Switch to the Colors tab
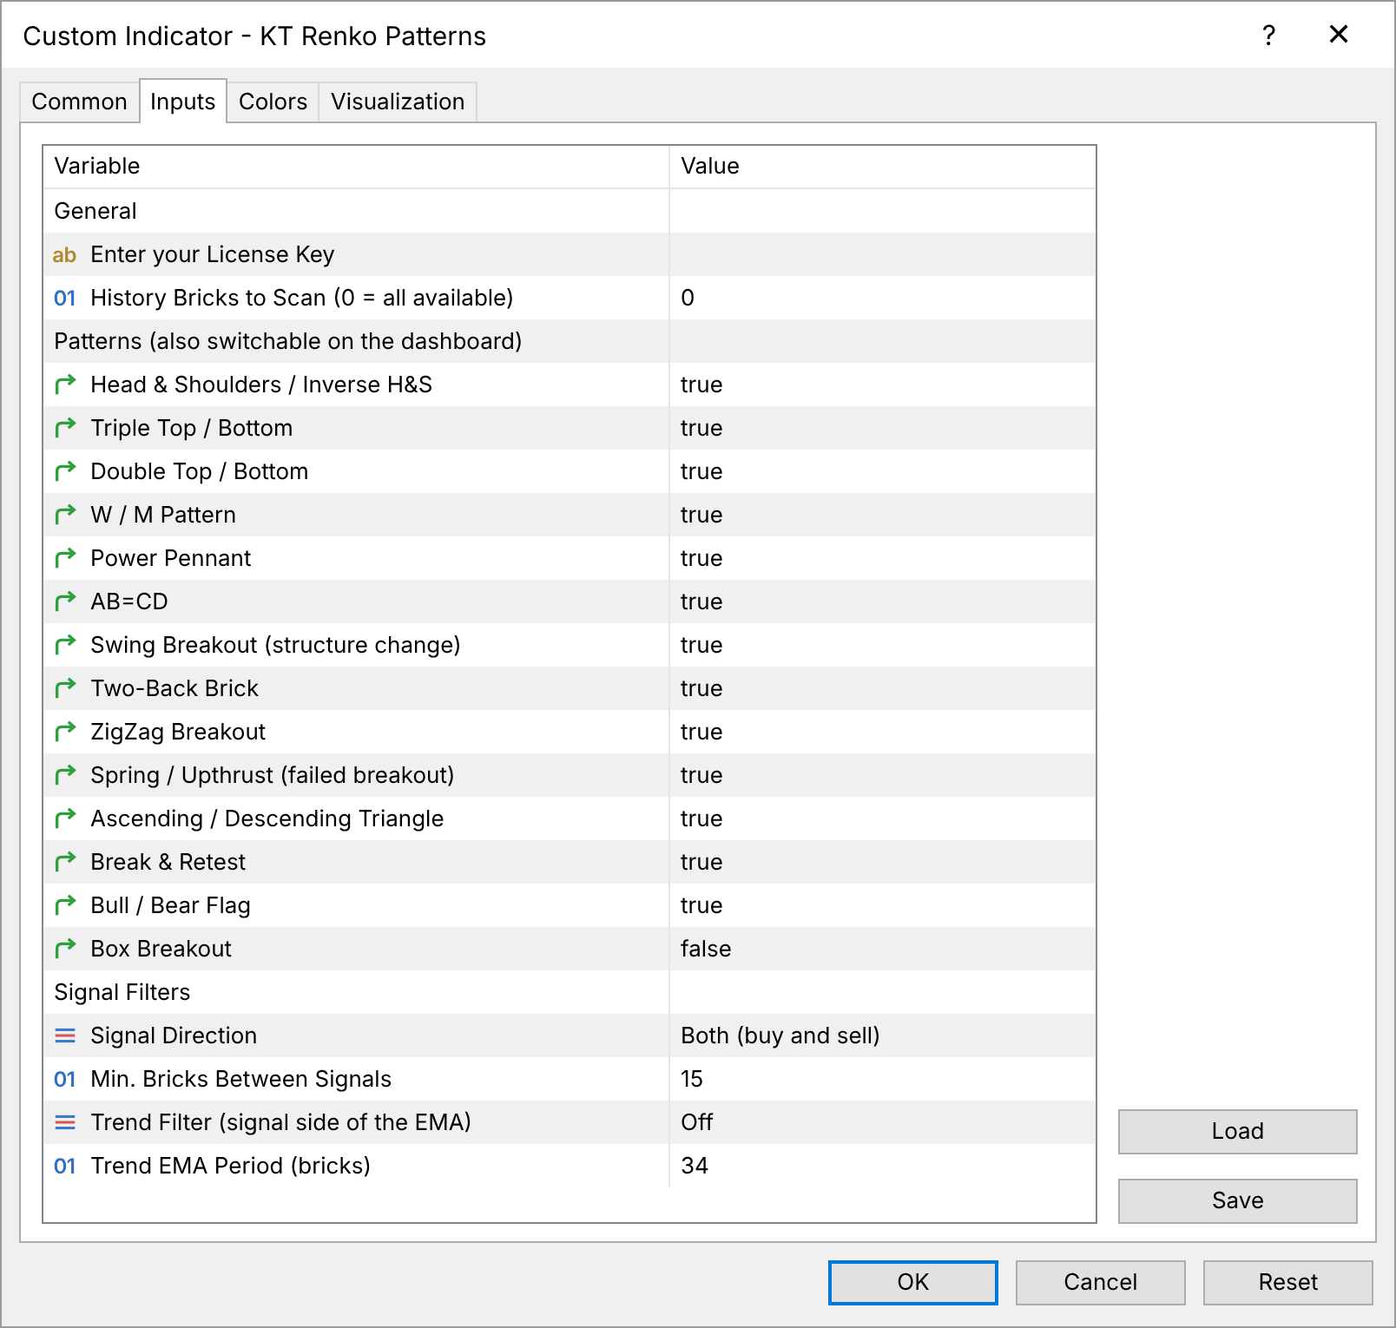Screen dimensions: 1396x1328 pyautogui.click(x=273, y=102)
